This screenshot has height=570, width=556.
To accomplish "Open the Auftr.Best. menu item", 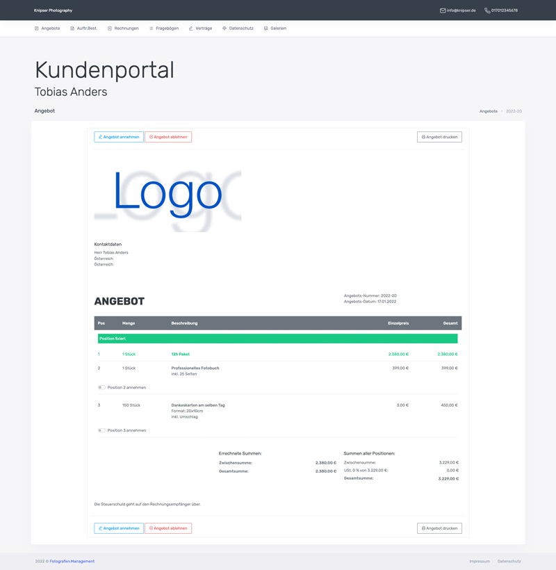I will pos(87,28).
